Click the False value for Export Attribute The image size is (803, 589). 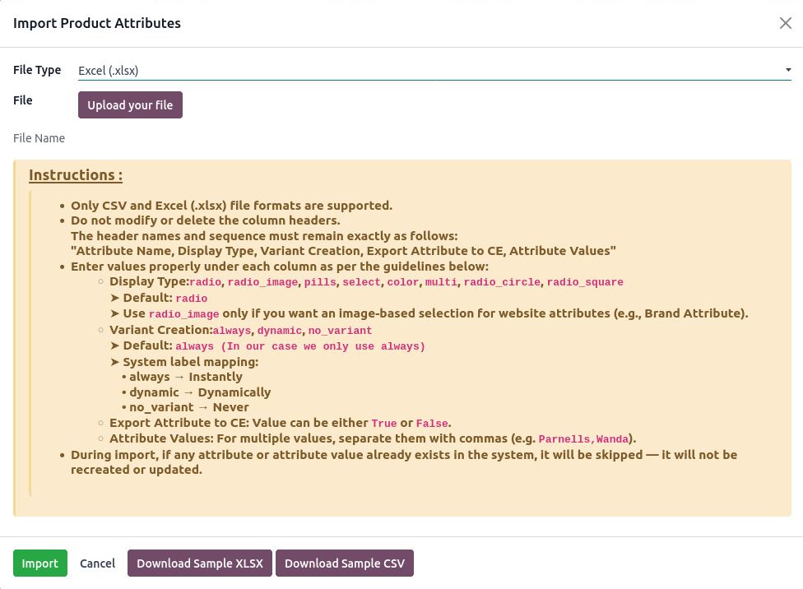pos(432,424)
